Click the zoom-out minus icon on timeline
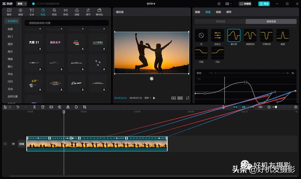The height and width of the screenshot is (179, 301). pos(269,107)
